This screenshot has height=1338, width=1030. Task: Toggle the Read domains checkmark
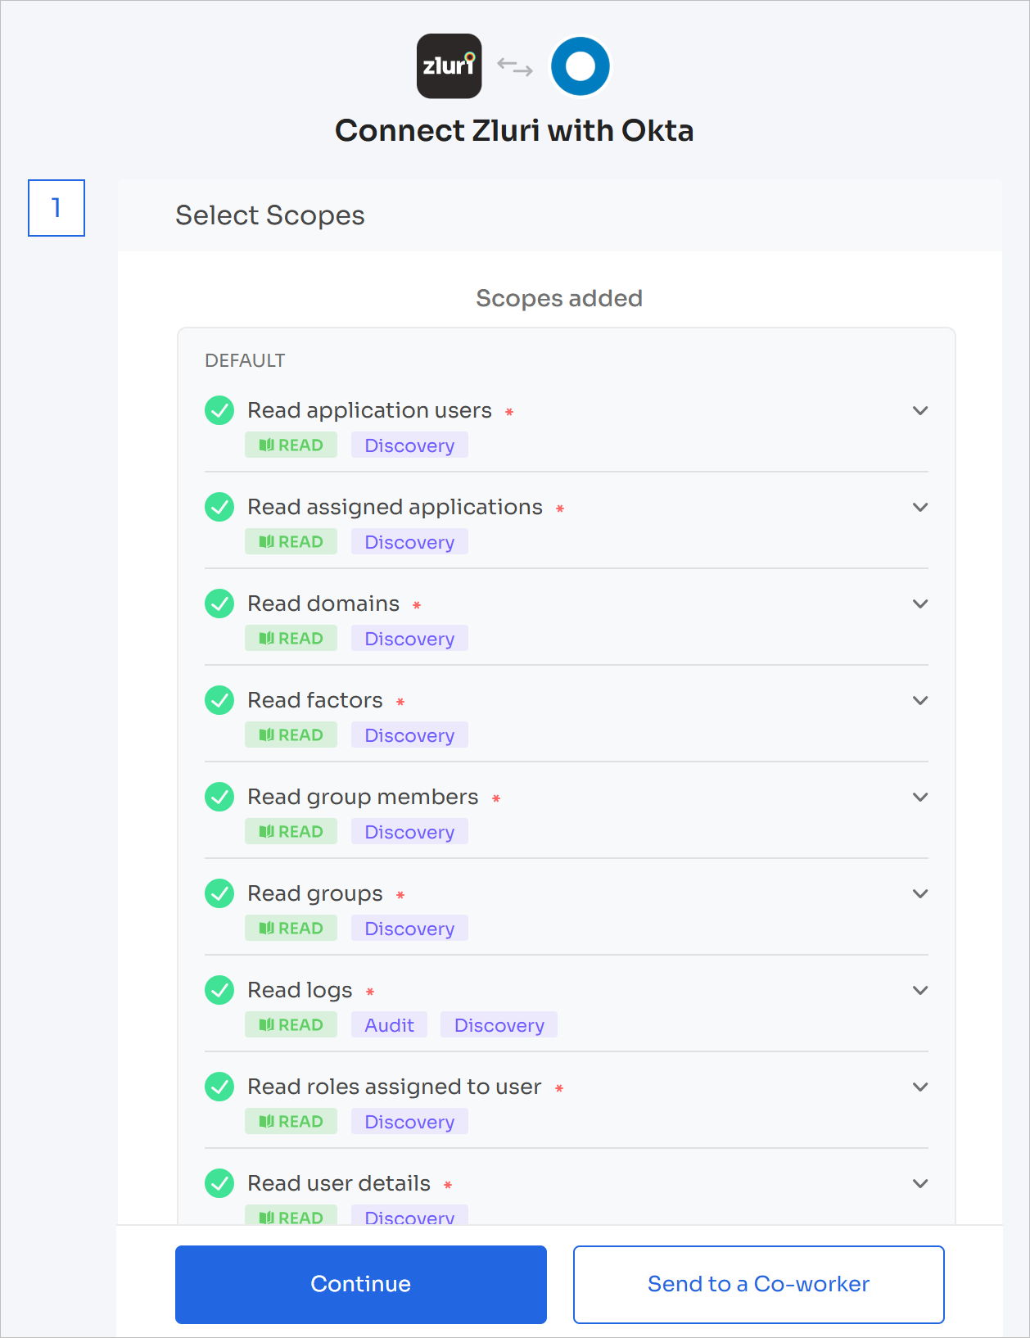[x=219, y=603]
